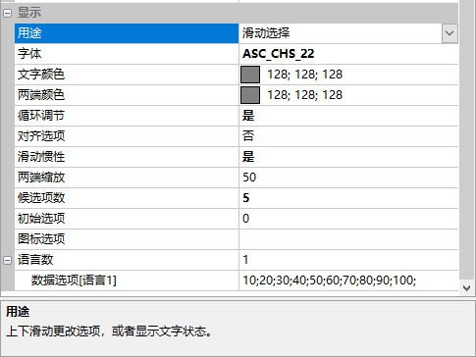Select the 图标选项 property label

click(41, 239)
